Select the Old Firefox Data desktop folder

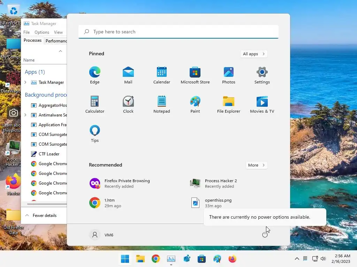[13, 222]
